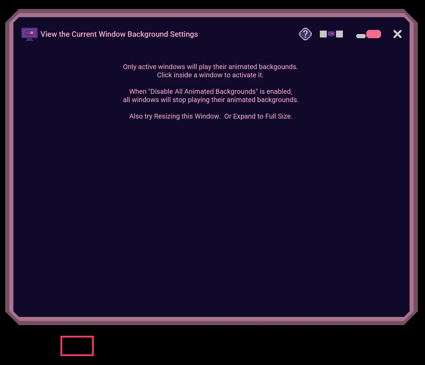This screenshot has height=365, width=425.
Task: Minimize the window with the gray pill button
Action: click(x=361, y=36)
